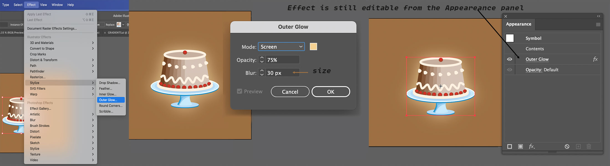This screenshot has width=610, height=166.
Task: Toggle the Opacity row visibility eye
Action: (510, 70)
